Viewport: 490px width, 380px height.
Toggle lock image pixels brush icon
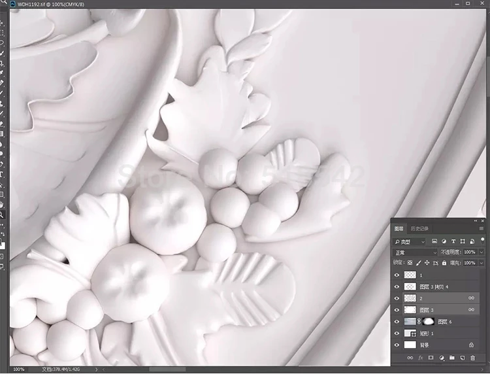[419, 263]
